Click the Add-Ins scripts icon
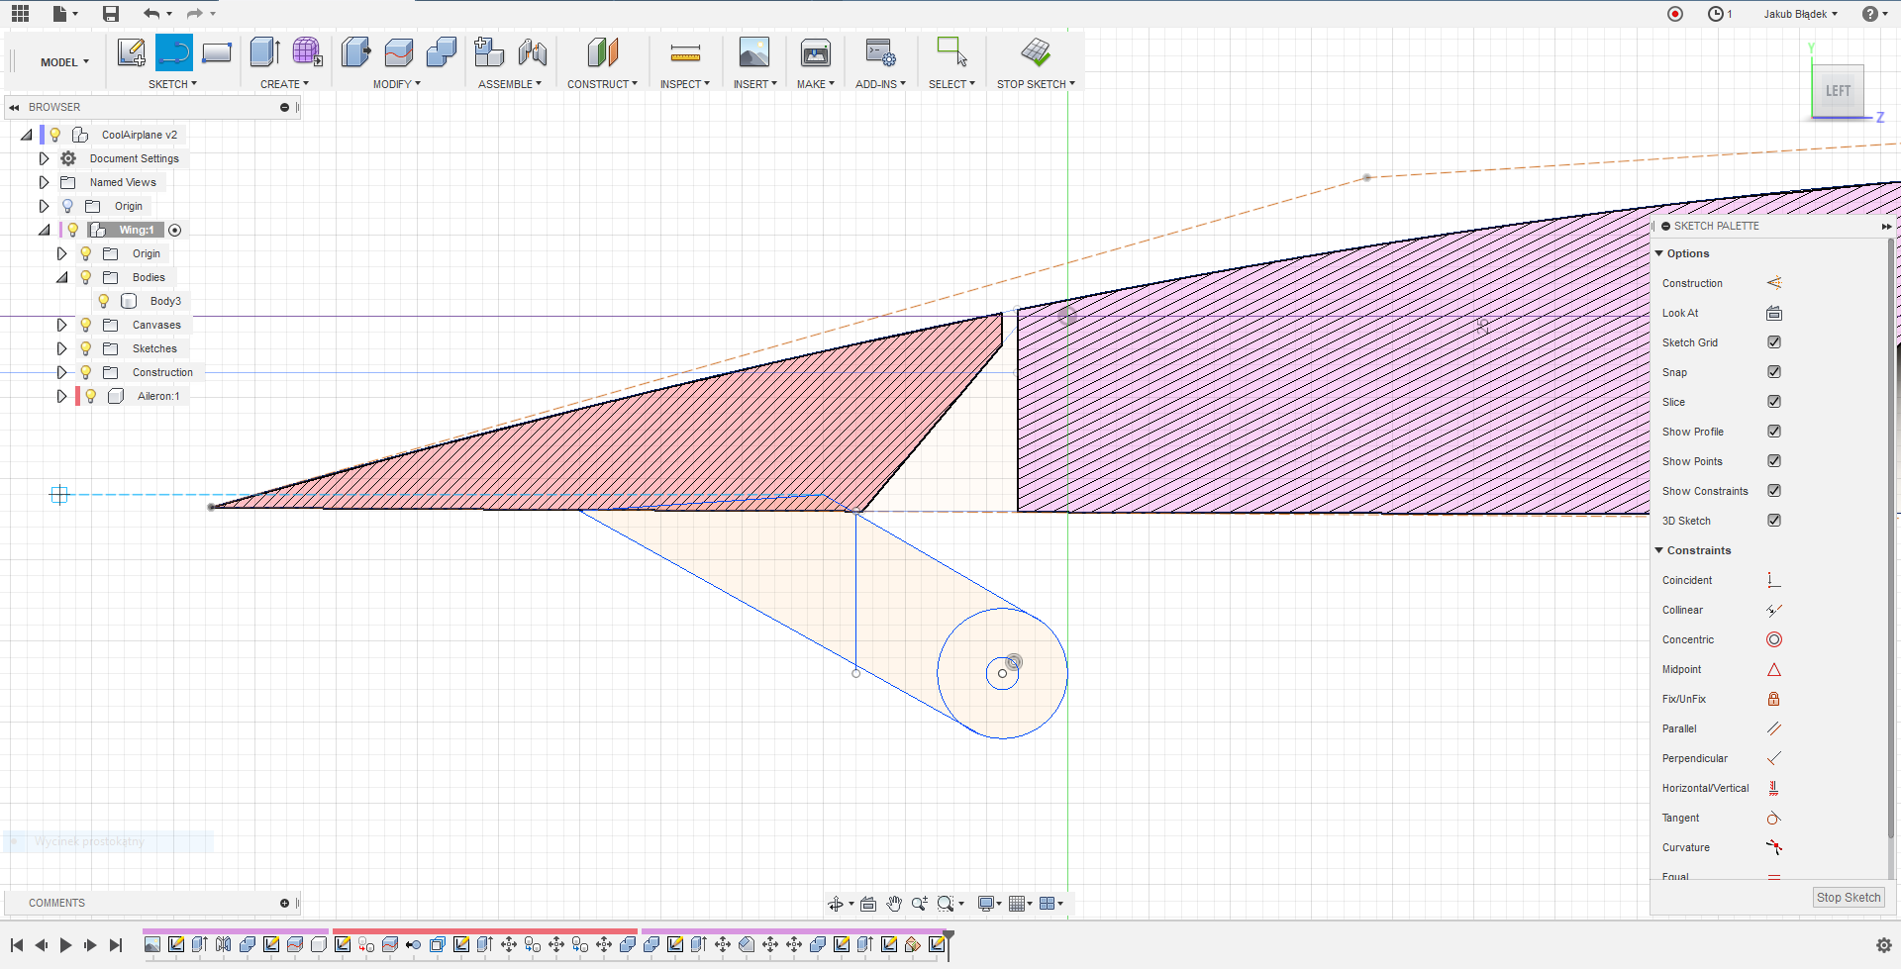 880,52
